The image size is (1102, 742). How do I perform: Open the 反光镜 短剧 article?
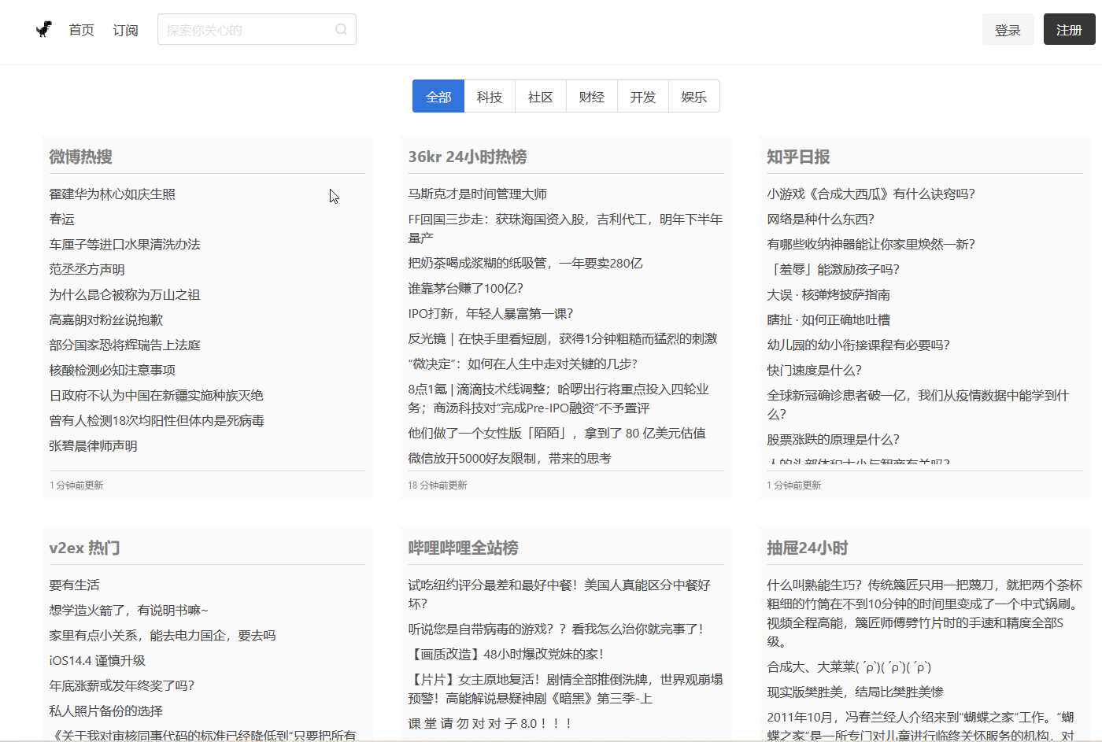tap(563, 339)
